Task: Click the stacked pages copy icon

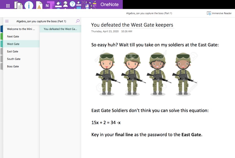Action: (18, 4)
